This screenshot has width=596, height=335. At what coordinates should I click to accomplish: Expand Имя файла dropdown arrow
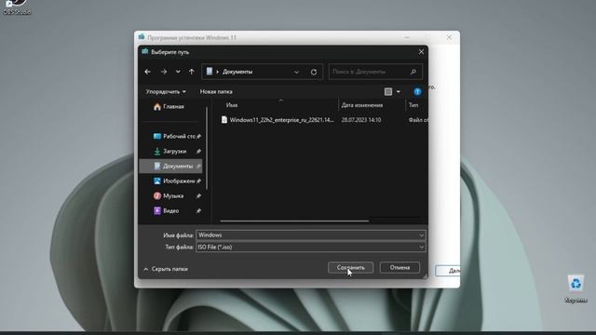point(421,235)
